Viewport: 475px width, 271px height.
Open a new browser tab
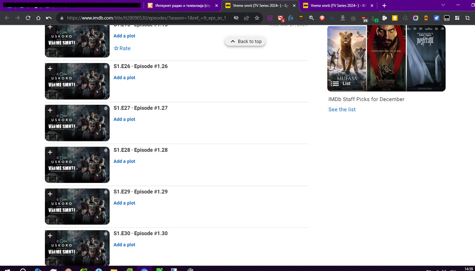click(384, 6)
